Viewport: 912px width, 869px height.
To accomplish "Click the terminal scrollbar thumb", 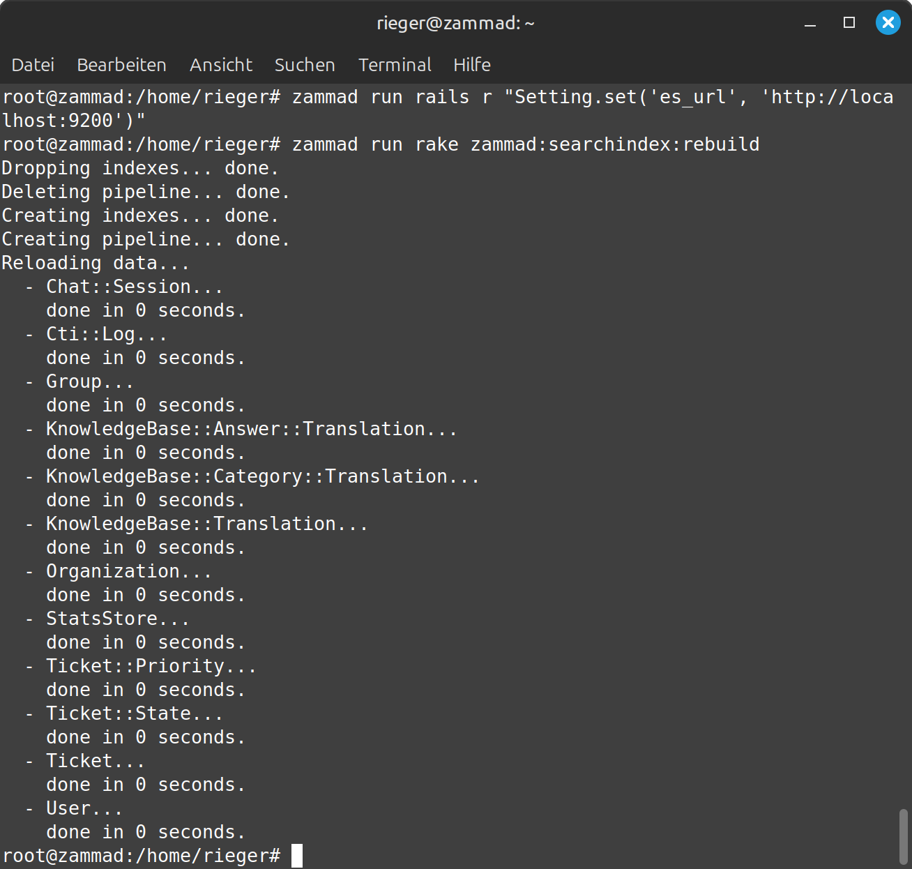I will coord(904,836).
